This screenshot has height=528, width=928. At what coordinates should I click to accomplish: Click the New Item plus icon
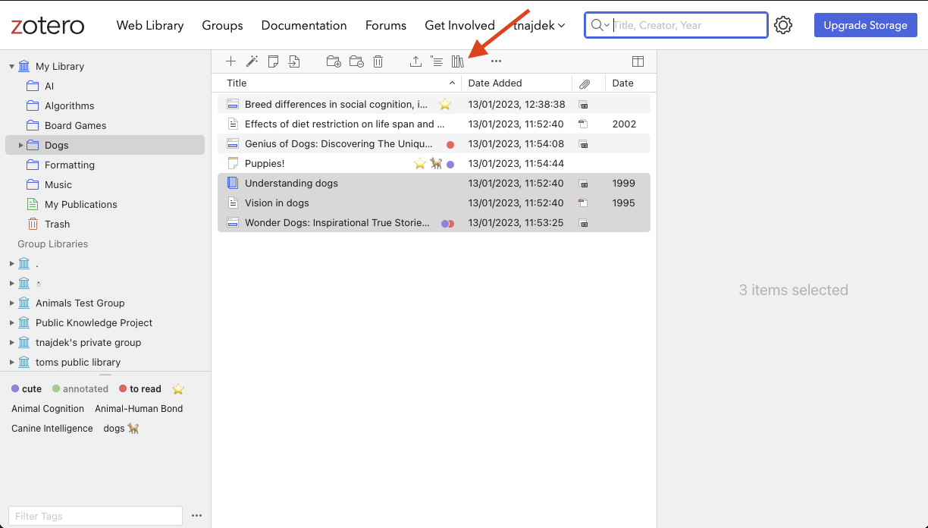pyautogui.click(x=231, y=61)
